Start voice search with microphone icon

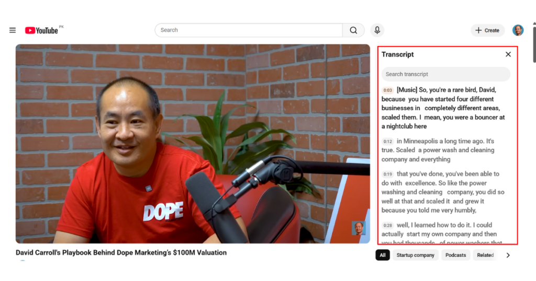[377, 30]
